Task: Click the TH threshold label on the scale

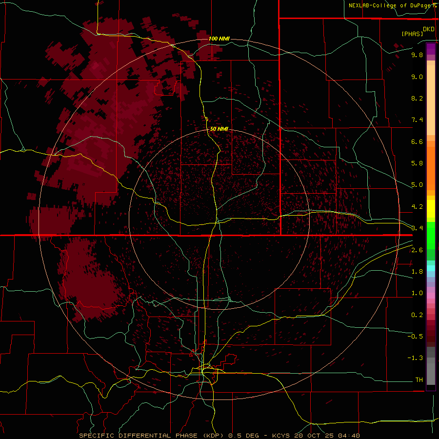Action: point(419,380)
